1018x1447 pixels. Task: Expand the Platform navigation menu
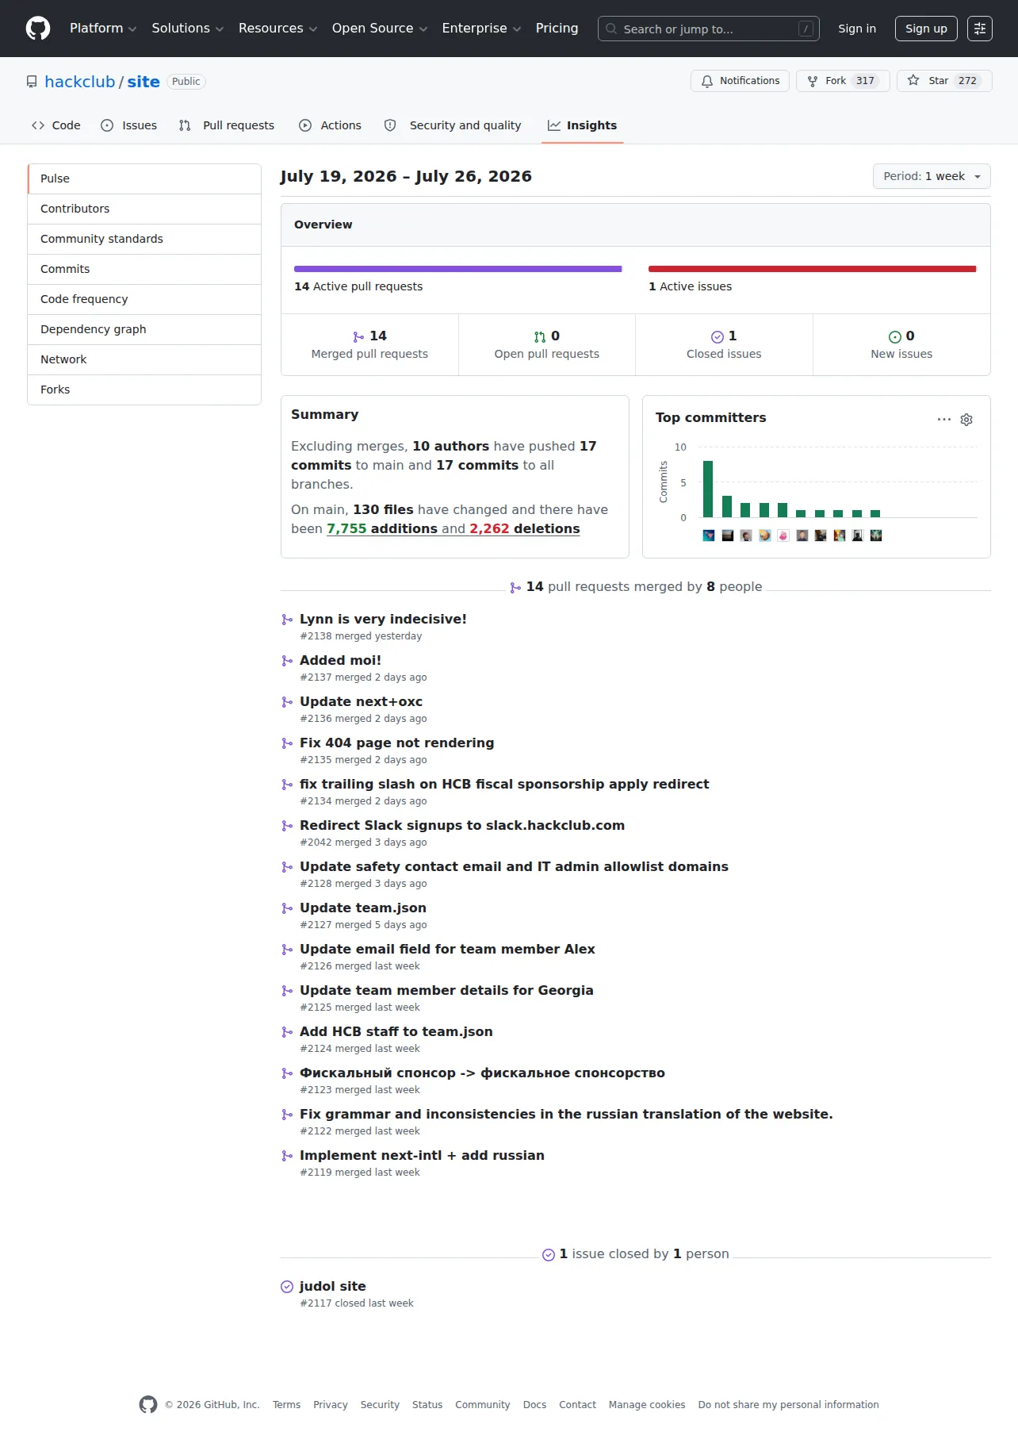103,29
